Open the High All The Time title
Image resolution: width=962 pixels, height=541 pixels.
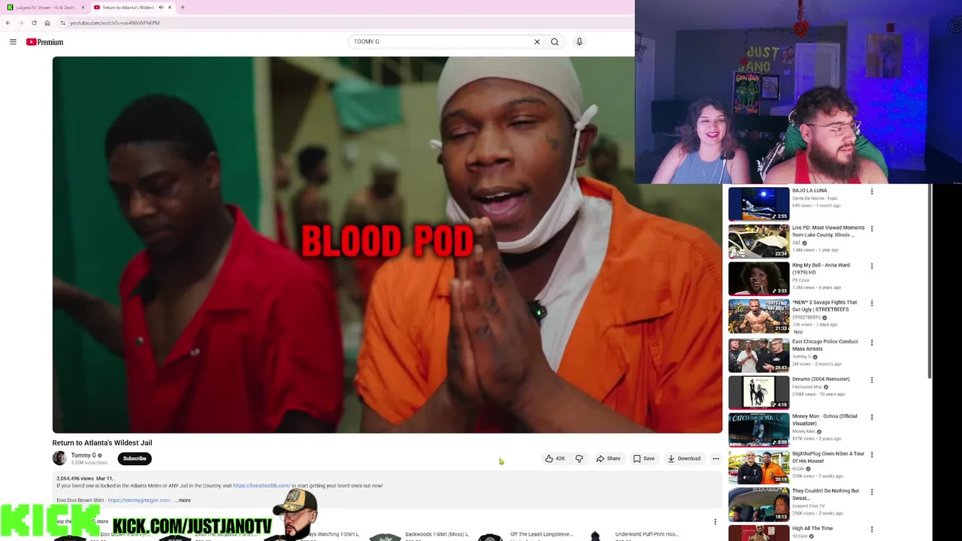(812, 528)
